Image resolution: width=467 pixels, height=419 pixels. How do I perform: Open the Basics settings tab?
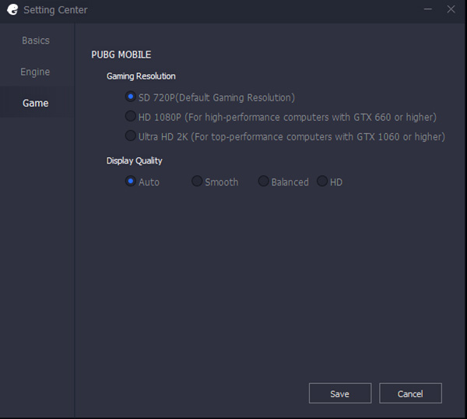(x=36, y=40)
